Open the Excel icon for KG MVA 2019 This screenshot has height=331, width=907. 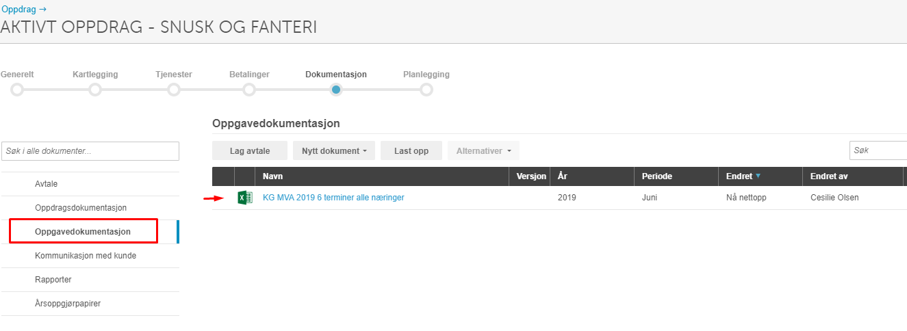(x=244, y=198)
